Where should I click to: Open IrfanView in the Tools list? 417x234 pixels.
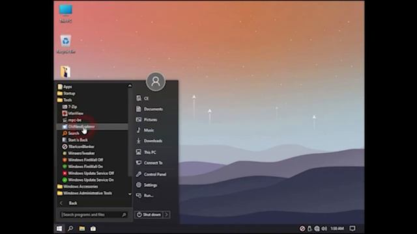tap(73, 113)
